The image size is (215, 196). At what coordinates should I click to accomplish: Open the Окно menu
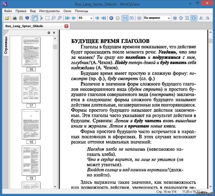click(x=67, y=11)
